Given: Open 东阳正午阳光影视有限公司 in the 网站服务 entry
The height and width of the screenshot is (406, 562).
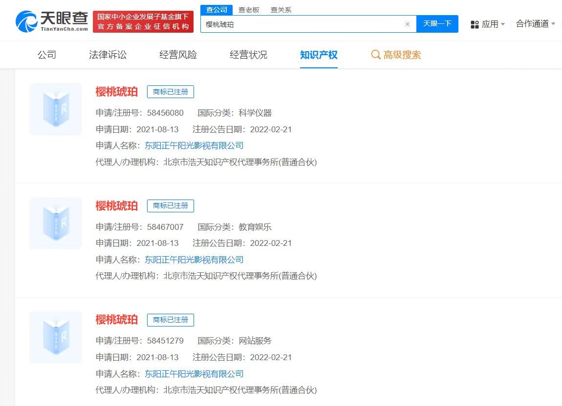Looking at the screenshot, I should coord(195,374).
